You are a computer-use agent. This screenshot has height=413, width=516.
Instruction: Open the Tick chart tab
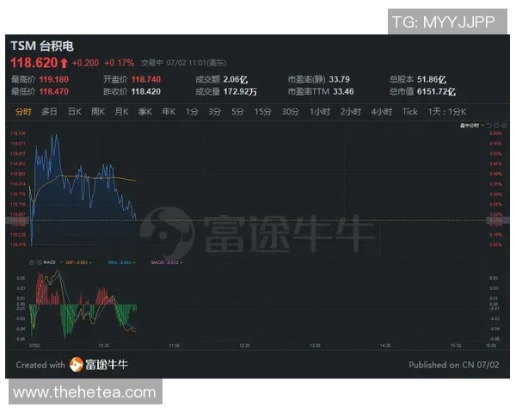pyautogui.click(x=410, y=112)
